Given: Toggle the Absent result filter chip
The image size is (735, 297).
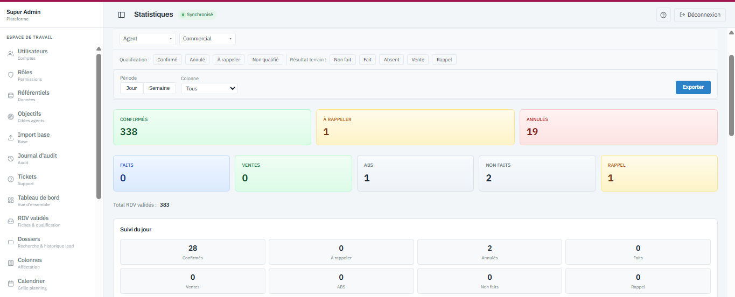Looking at the screenshot, I should [x=391, y=60].
